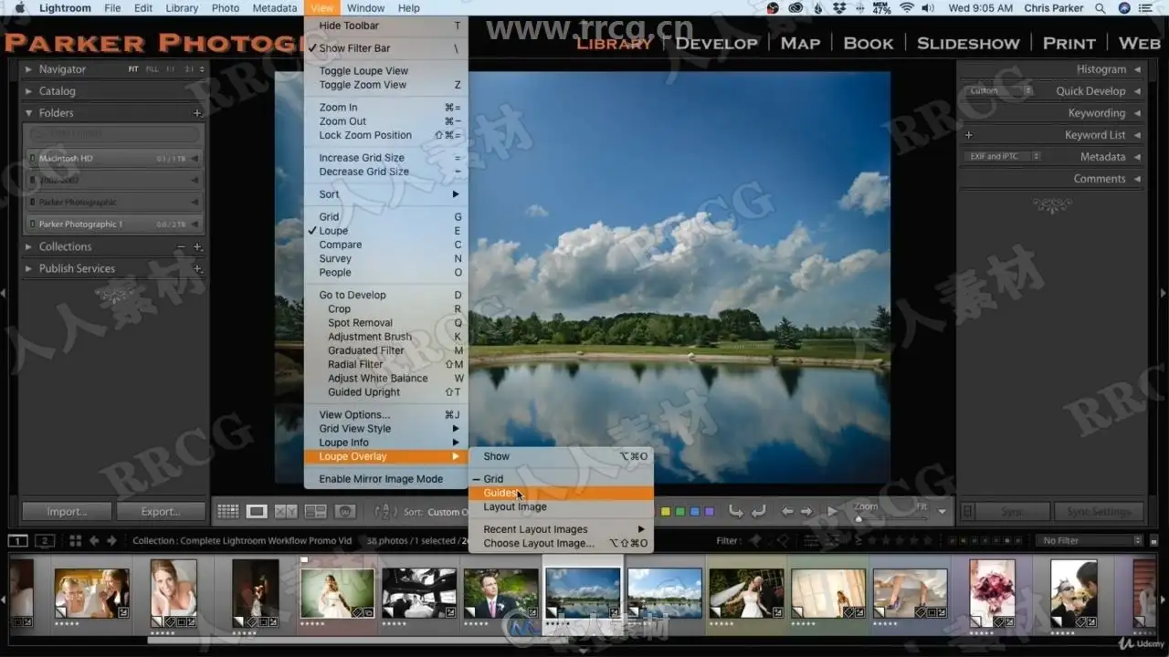Rotate photo counterclockwise in toolbar
Screen dimensions: 1169x657
pyautogui.click(x=736, y=512)
